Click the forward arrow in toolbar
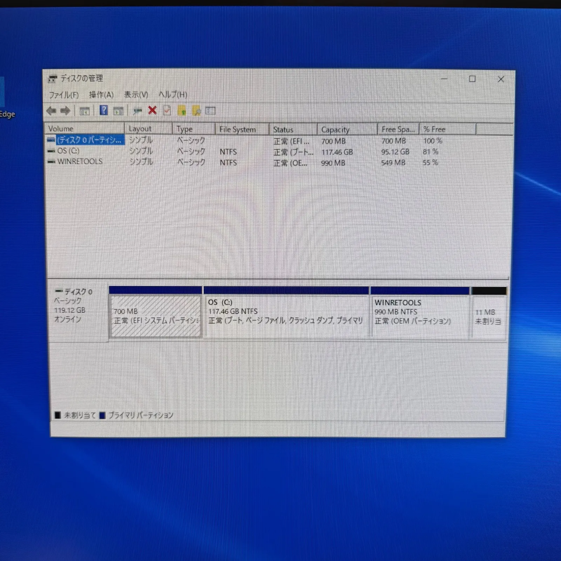 (x=65, y=111)
